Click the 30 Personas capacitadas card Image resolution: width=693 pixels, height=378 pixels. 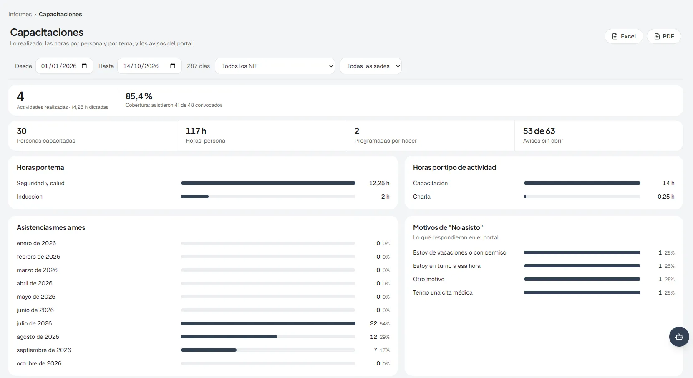point(93,136)
